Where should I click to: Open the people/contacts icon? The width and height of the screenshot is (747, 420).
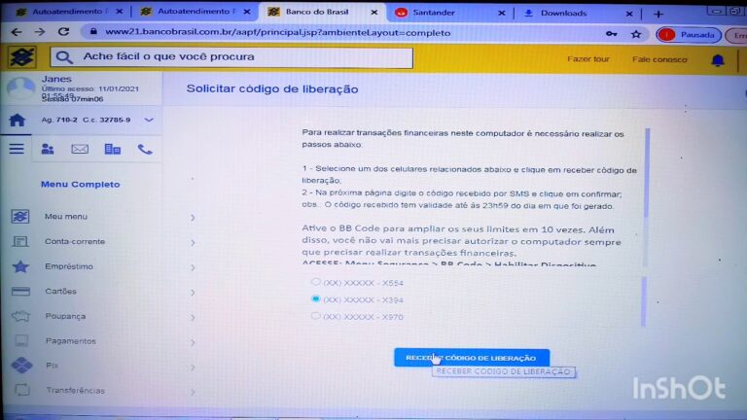pos(48,149)
